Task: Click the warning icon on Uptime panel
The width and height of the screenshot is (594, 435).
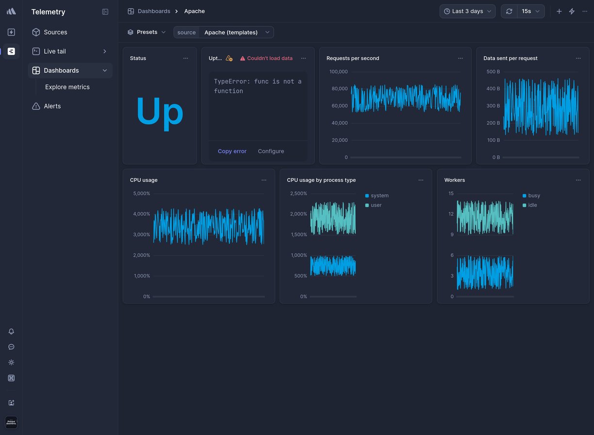Action: [229, 58]
